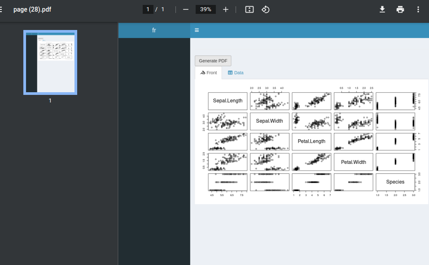
Task: Click the 39% zoom level field
Action: (x=206, y=9)
